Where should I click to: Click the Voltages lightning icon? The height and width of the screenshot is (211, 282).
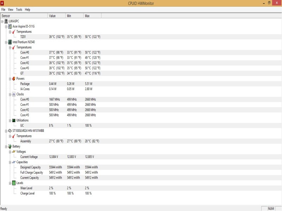click(14, 152)
